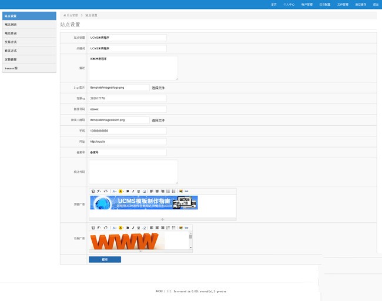
Task: Focus the 统计代码 textarea
Action: point(133,172)
